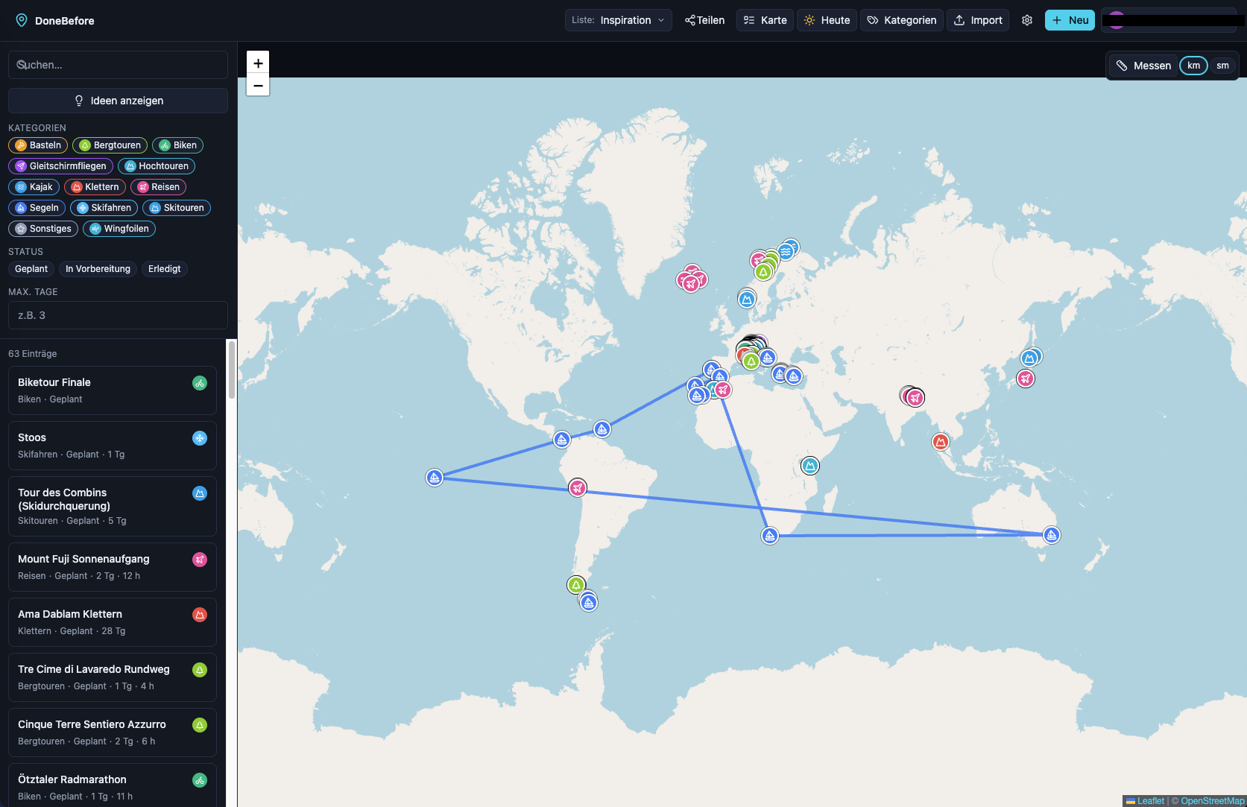Click the sailing marker near Panama

coord(562,440)
